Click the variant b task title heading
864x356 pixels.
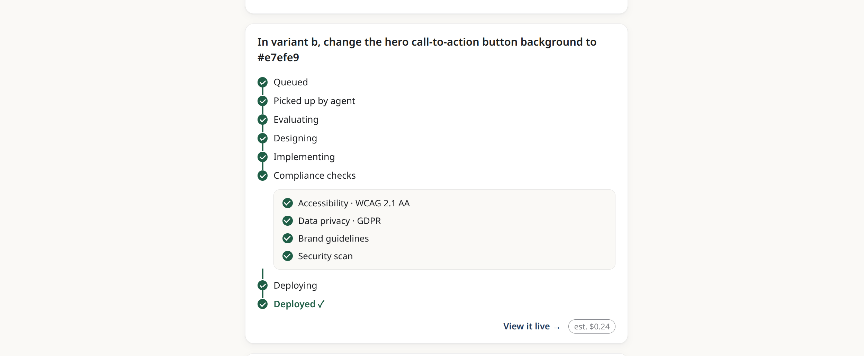pos(427,49)
